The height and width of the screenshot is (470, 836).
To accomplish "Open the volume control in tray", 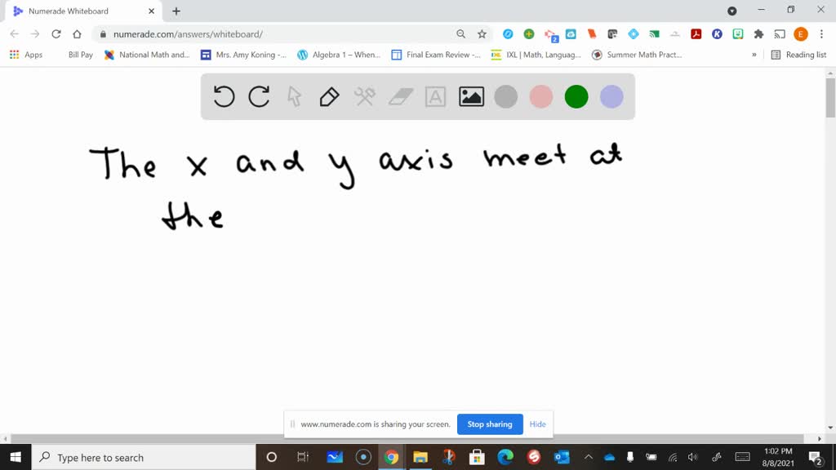I will (x=692, y=457).
